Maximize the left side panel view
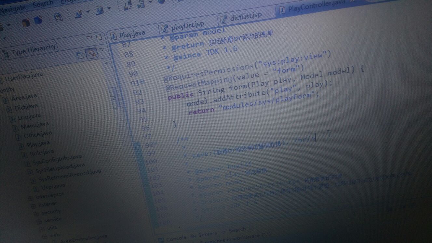The height and width of the screenshot is (243, 432). click(99, 37)
